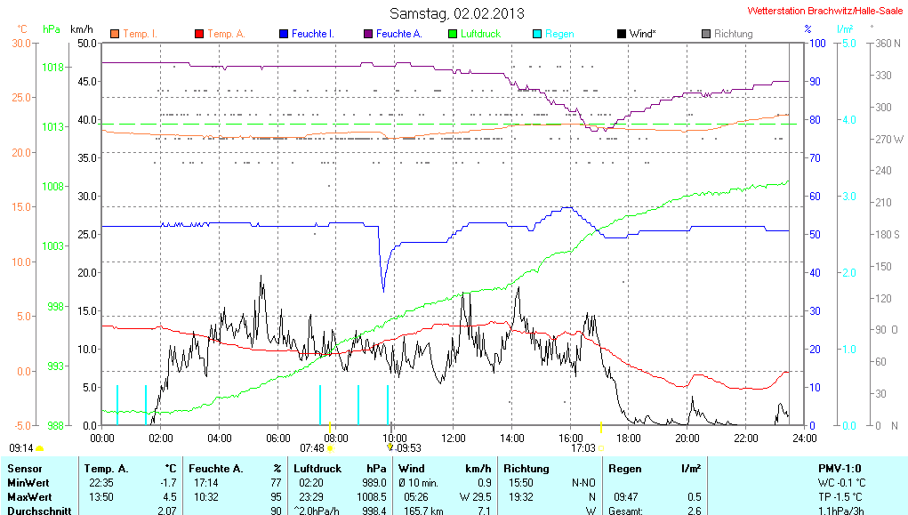Click the green Luftdruck legend square

[452, 34]
